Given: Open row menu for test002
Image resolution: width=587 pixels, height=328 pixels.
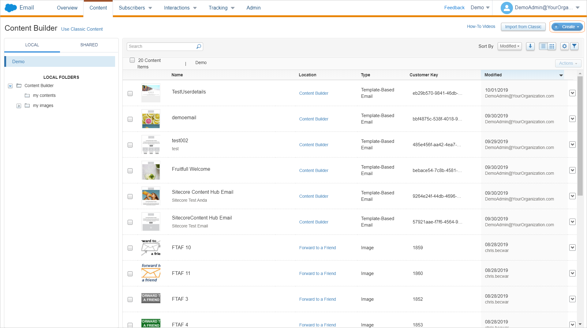Looking at the screenshot, I should point(572,145).
